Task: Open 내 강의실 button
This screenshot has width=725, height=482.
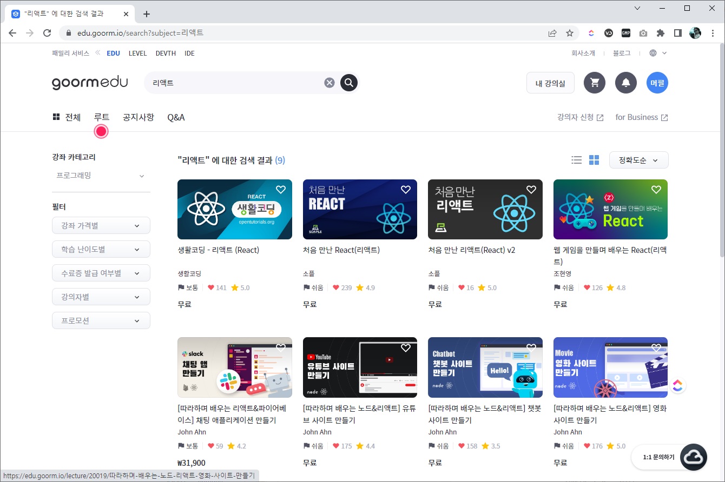Action: (550, 83)
